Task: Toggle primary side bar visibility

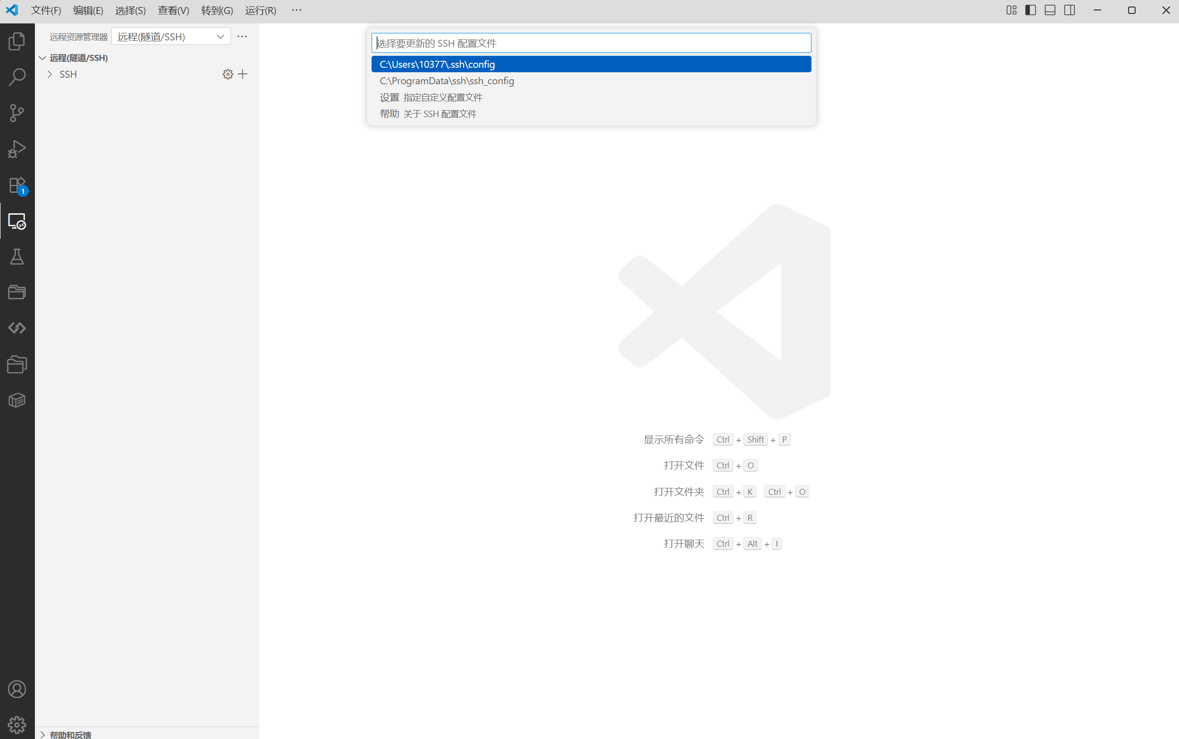Action: click(1030, 10)
